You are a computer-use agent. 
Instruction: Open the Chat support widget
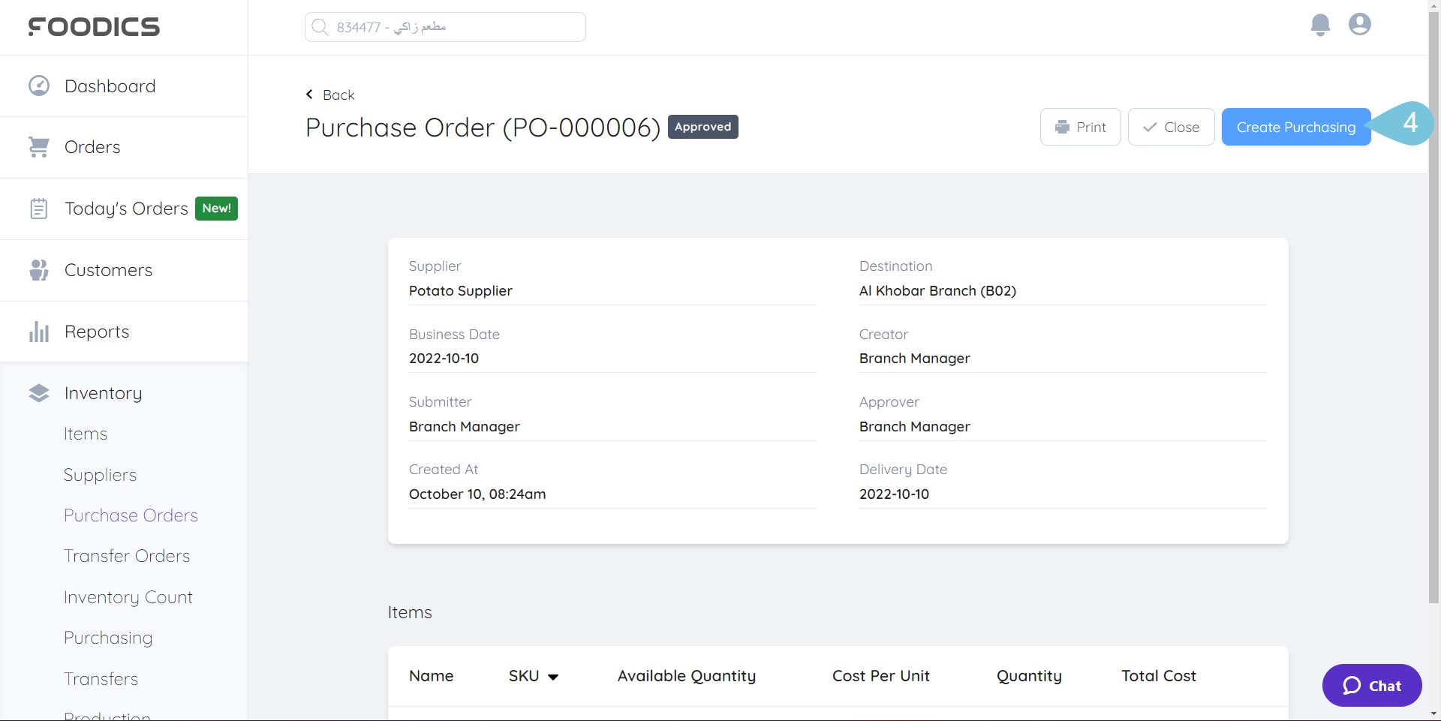pos(1371,685)
